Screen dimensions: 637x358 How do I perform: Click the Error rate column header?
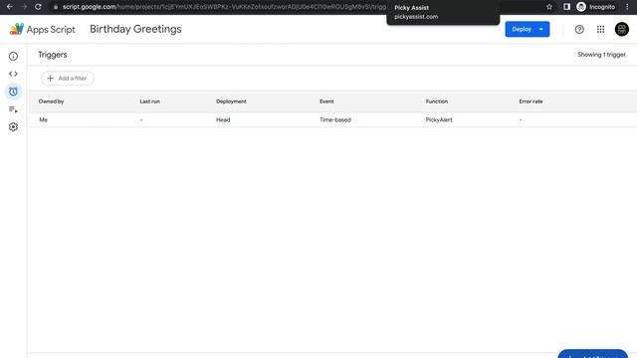(x=531, y=101)
